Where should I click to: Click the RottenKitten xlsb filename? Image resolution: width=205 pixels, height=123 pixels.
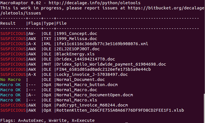(120, 110)
